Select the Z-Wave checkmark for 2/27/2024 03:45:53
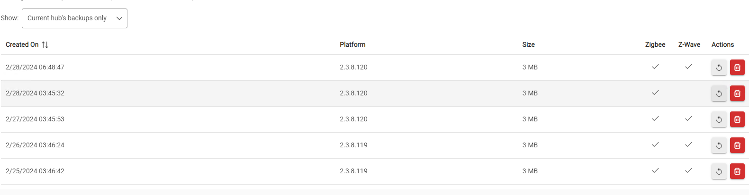This screenshot has height=195, width=749. coord(688,119)
